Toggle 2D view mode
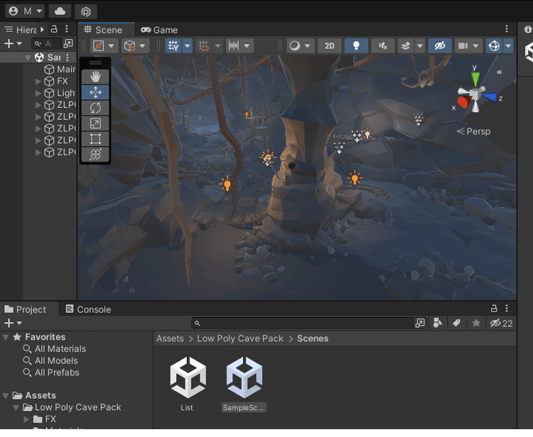Image resolution: width=533 pixels, height=437 pixels. point(329,46)
